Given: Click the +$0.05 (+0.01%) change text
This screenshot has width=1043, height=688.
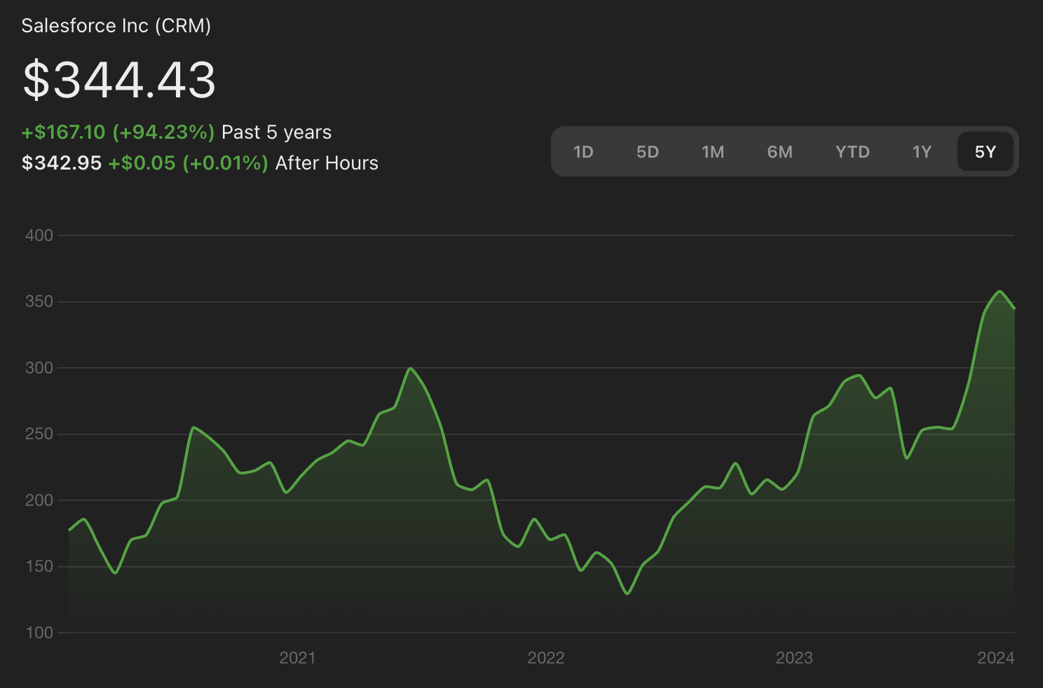Looking at the screenshot, I should pyautogui.click(x=188, y=163).
